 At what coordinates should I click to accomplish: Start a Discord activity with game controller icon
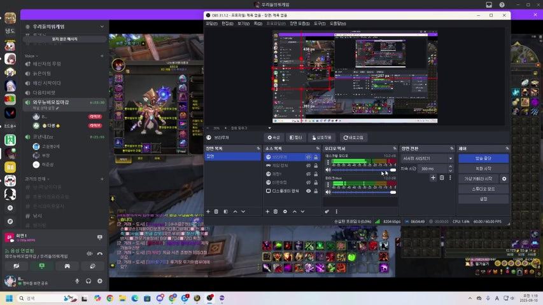[67, 266]
